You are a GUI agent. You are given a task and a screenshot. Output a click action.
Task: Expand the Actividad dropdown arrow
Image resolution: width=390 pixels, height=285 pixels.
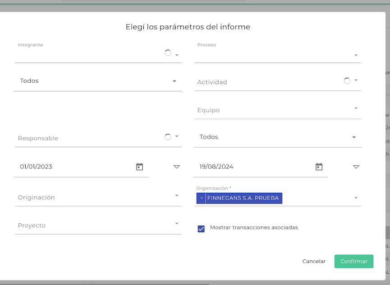tap(356, 80)
